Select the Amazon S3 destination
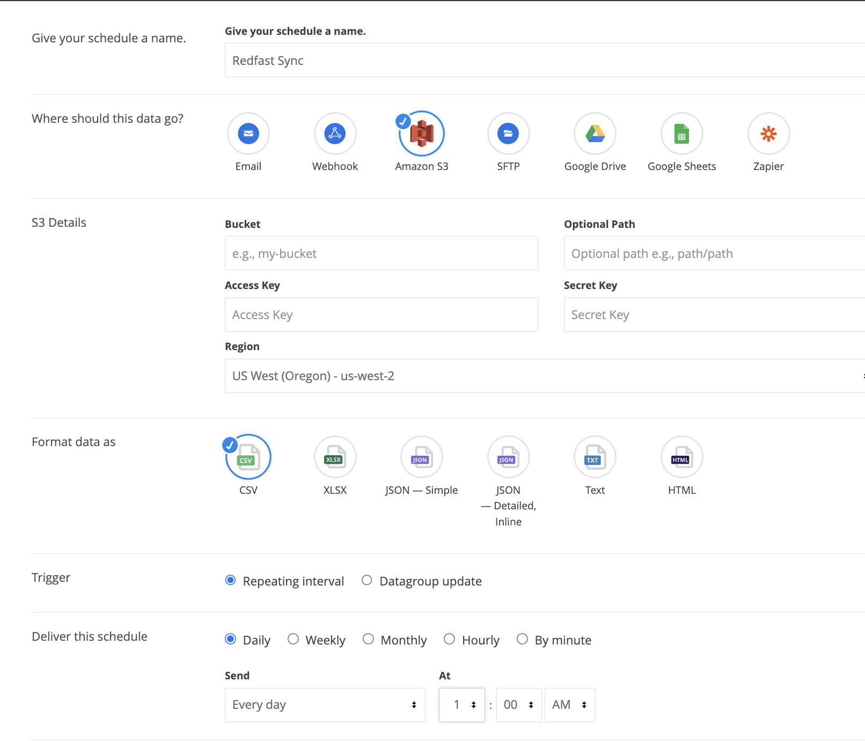Screen dimensions: 865x741 click(422, 134)
